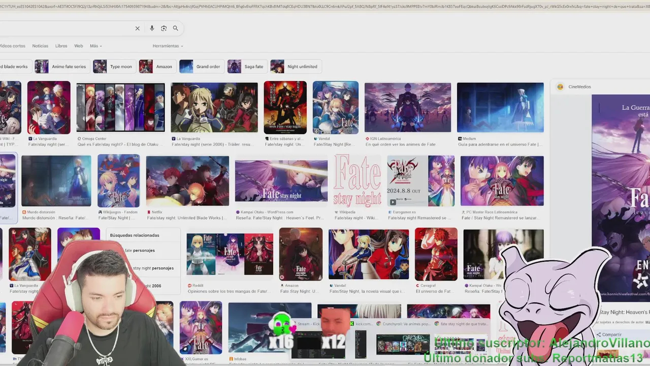Select the Type moon chip label
The image size is (650, 366).
(121, 67)
